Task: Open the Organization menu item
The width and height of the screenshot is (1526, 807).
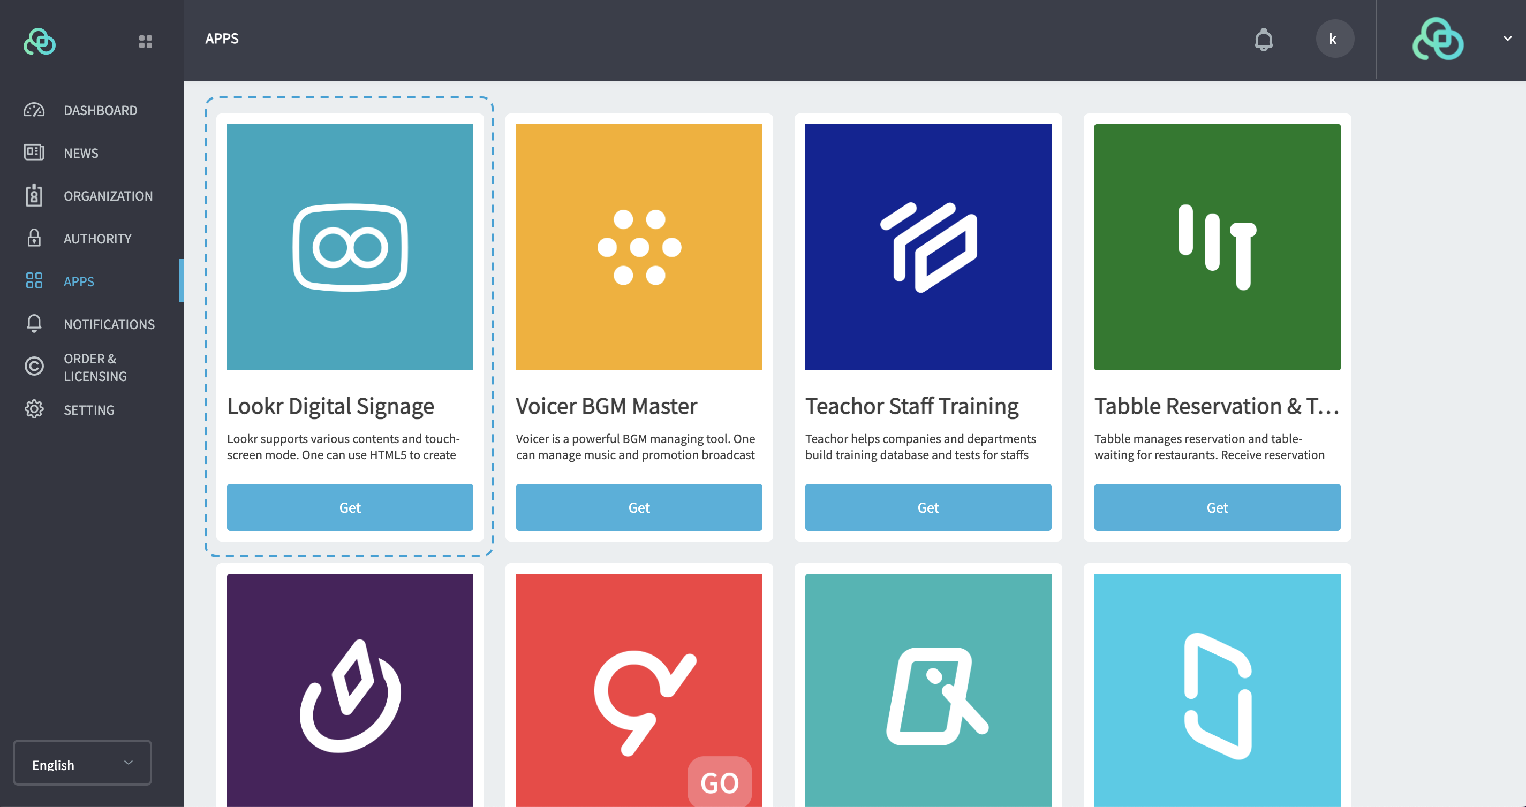Action: 108,196
